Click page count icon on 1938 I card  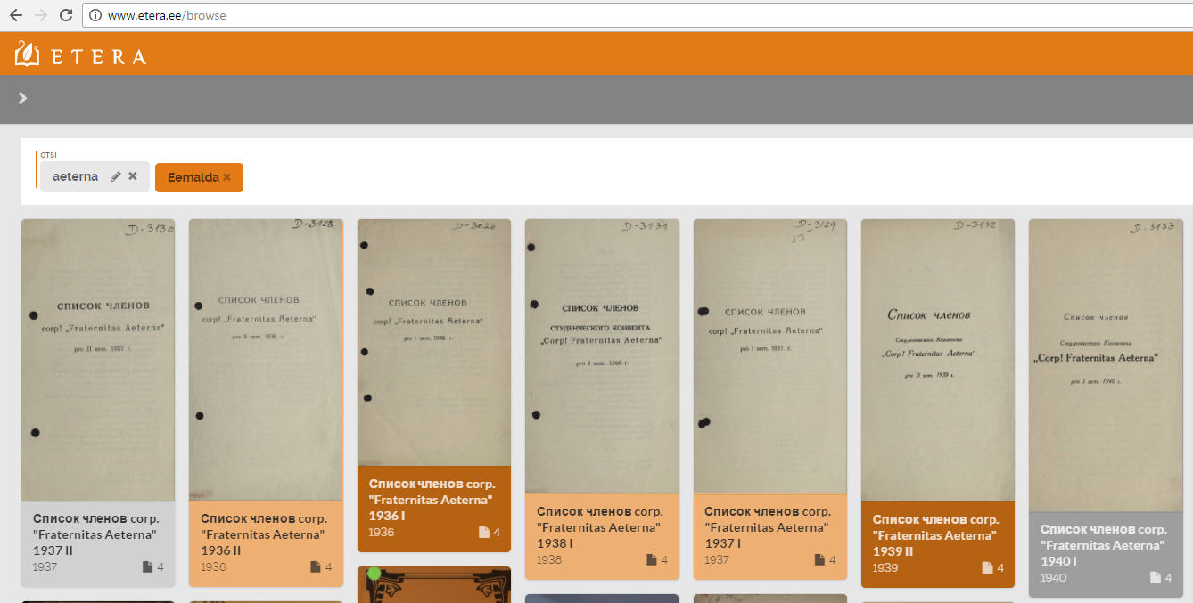[651, 560]
